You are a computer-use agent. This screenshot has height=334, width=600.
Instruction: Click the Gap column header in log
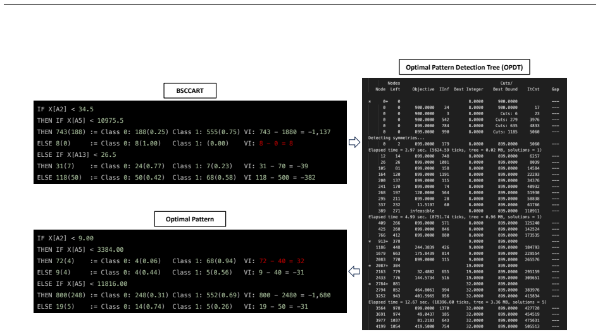point(555,89)
